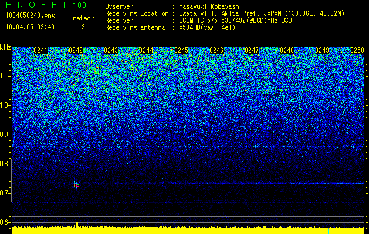Viewport: 369px width, 234px height.
Task: Click the 0.9 kHz axis label
Action: (5, 135)
